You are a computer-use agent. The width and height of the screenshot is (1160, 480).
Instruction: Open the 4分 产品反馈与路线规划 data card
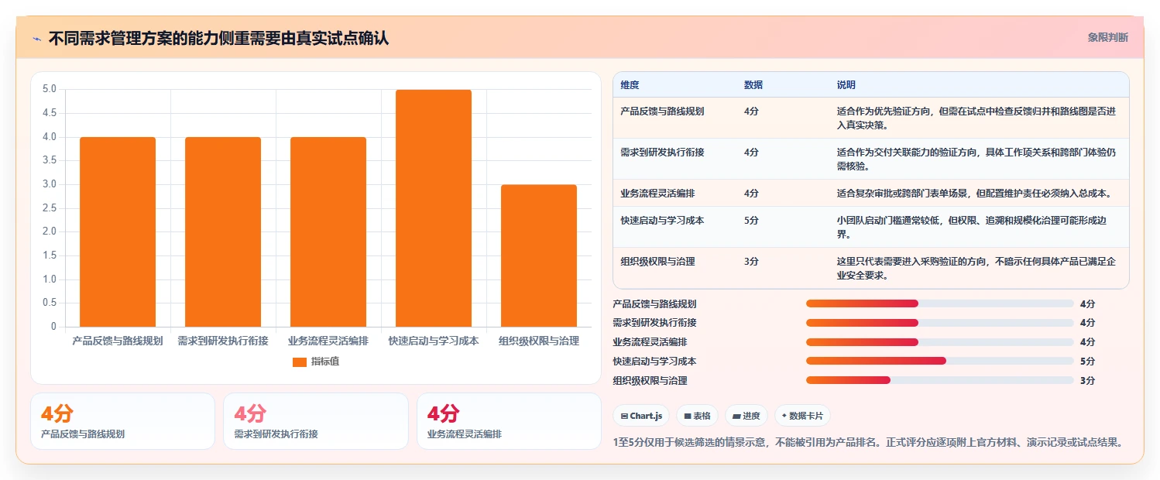[x=122, y=421]
